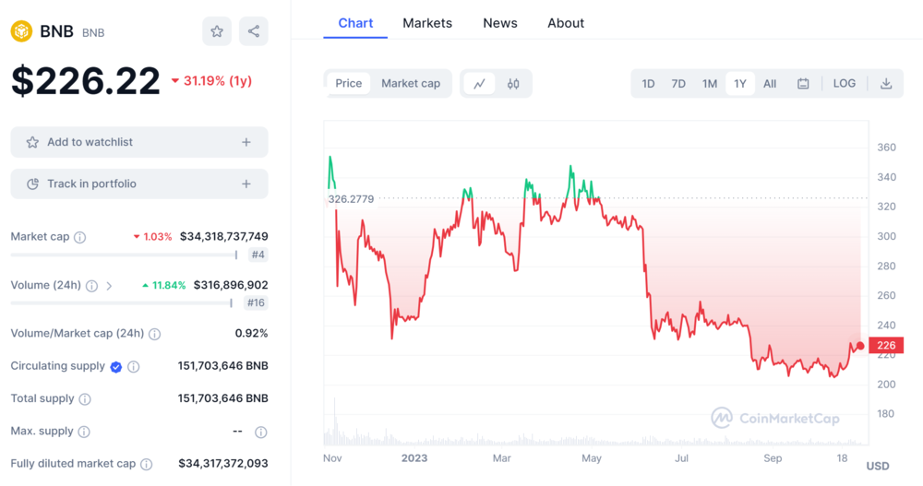Open the Markets tab
The width and height of the screenshot is (923, 486).
coord(427,23)
